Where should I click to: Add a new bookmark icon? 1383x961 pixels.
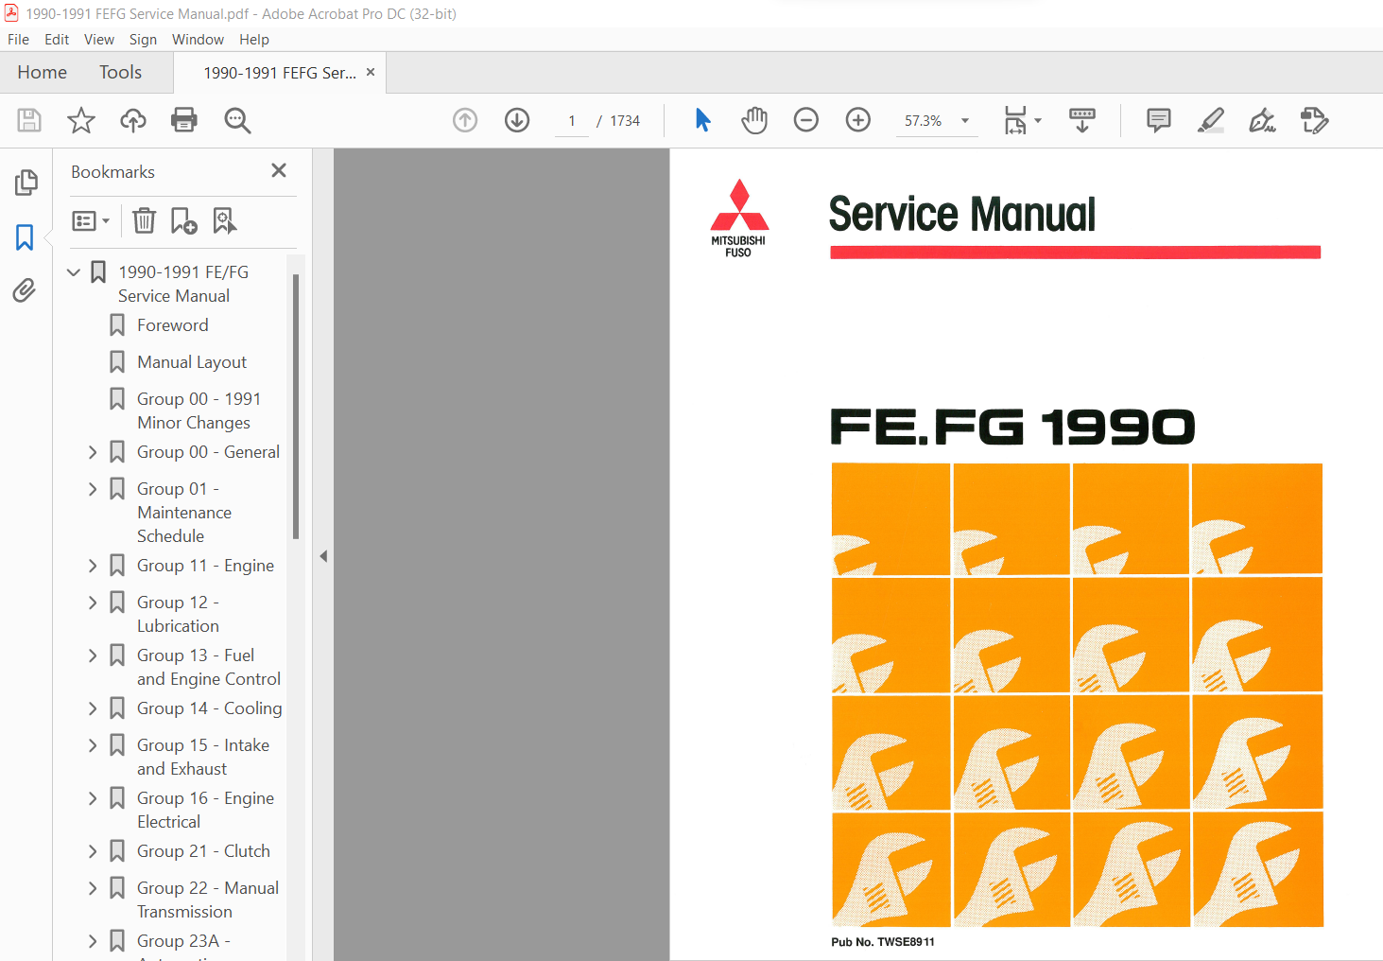[x=183, y=220]
